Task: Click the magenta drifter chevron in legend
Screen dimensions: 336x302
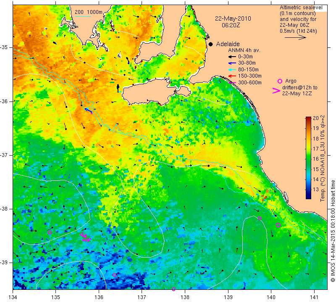Action: coord(276,91)
